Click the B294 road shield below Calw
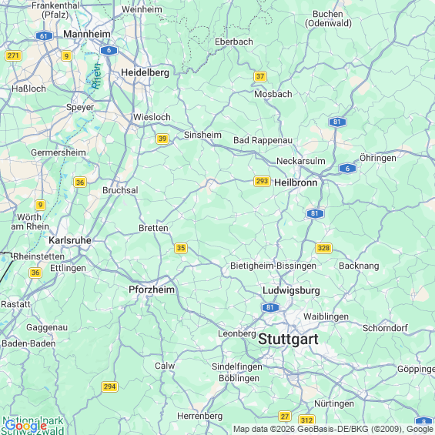 coord(109,386)
